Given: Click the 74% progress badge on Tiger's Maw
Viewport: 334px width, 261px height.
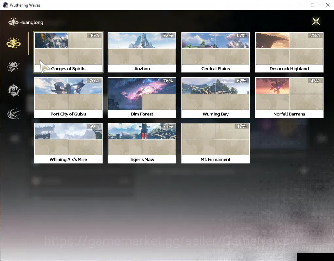Looking at the screenshot, I should (x=168, y=126).
